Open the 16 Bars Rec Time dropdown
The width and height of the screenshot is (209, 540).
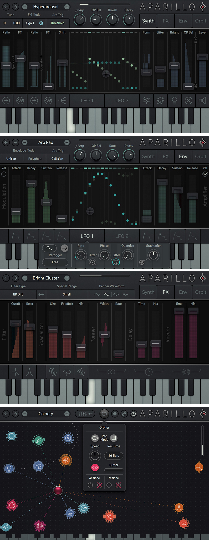click(114, 455)
